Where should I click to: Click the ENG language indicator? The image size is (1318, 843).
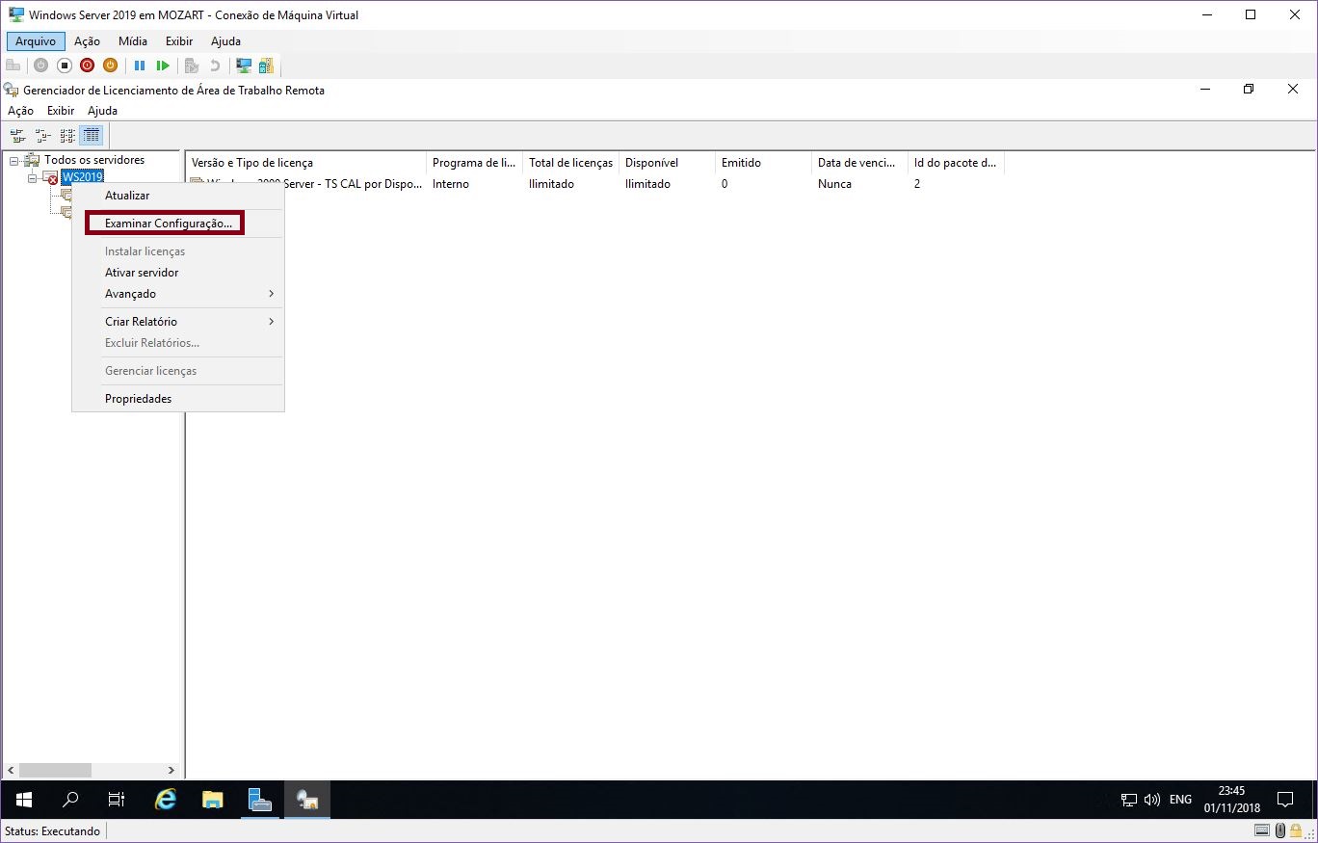point(1180,800)
